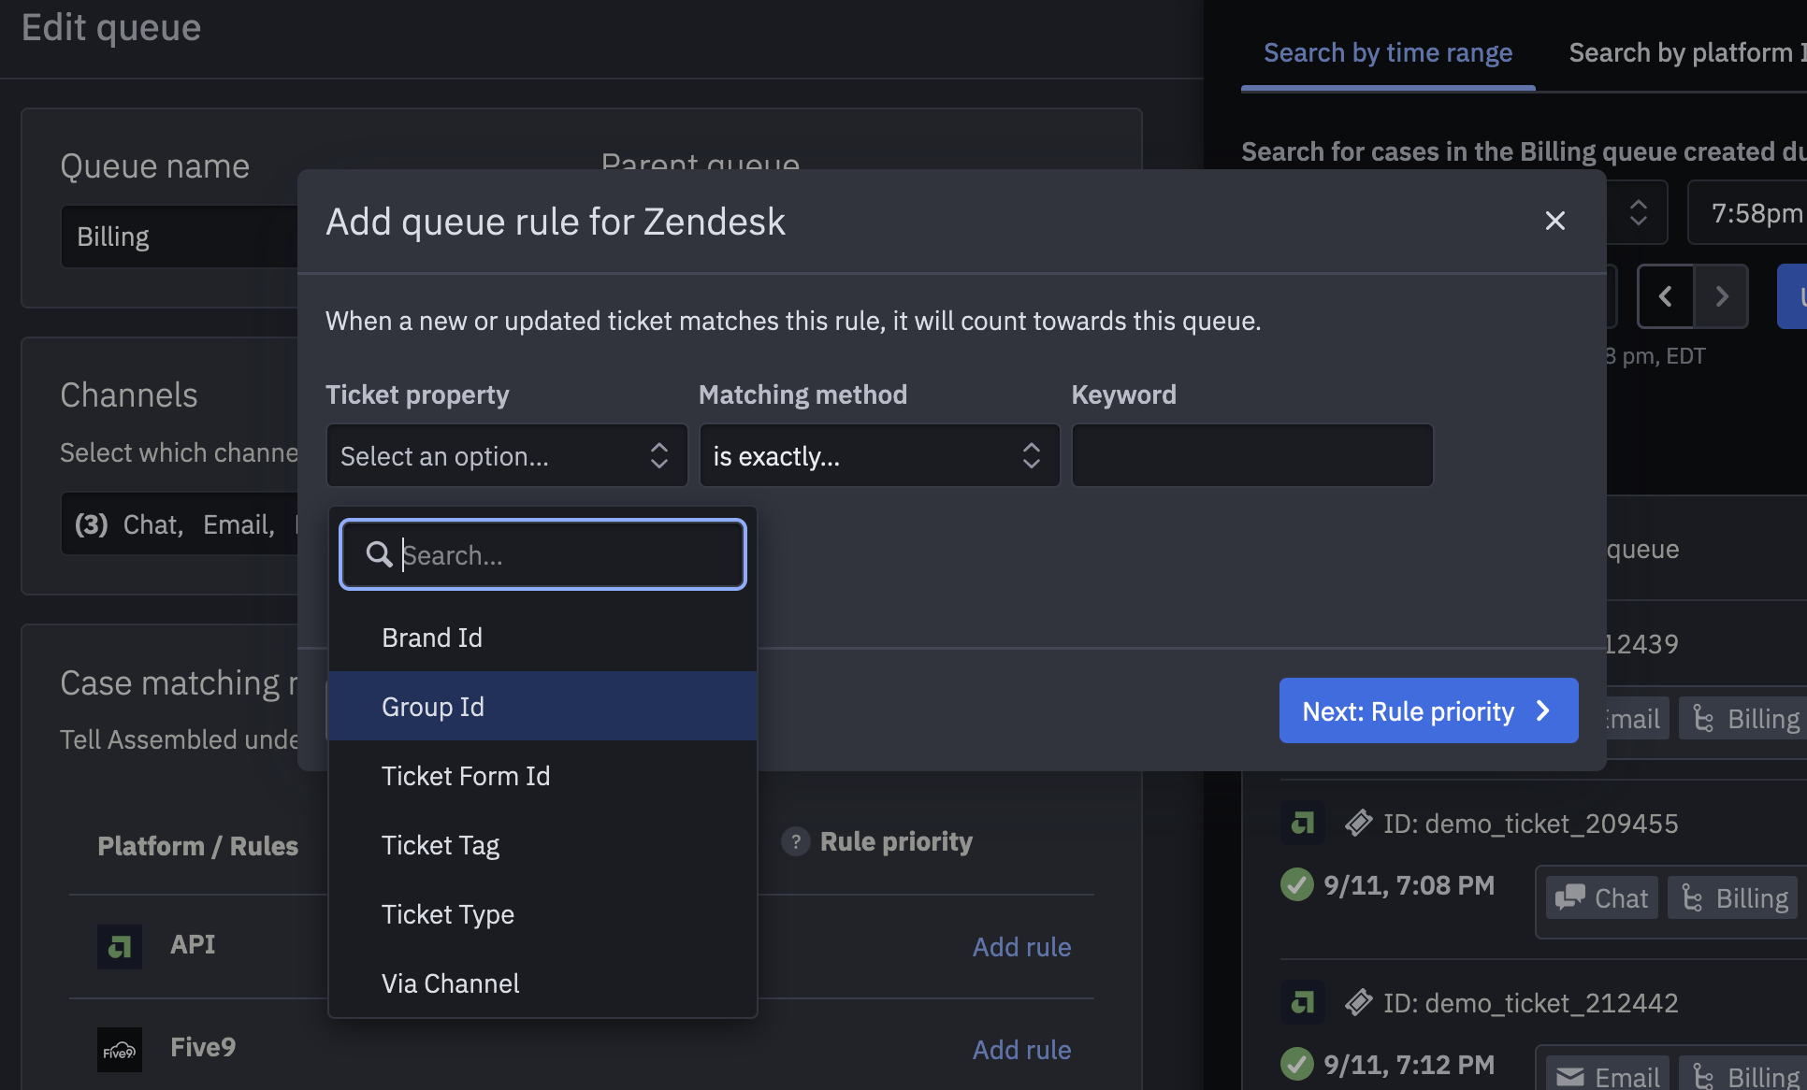The image size is (1807, 1090).
Task: Click the Chat tag on demo_ticket_209455
Action: [x=1601, y=898]
